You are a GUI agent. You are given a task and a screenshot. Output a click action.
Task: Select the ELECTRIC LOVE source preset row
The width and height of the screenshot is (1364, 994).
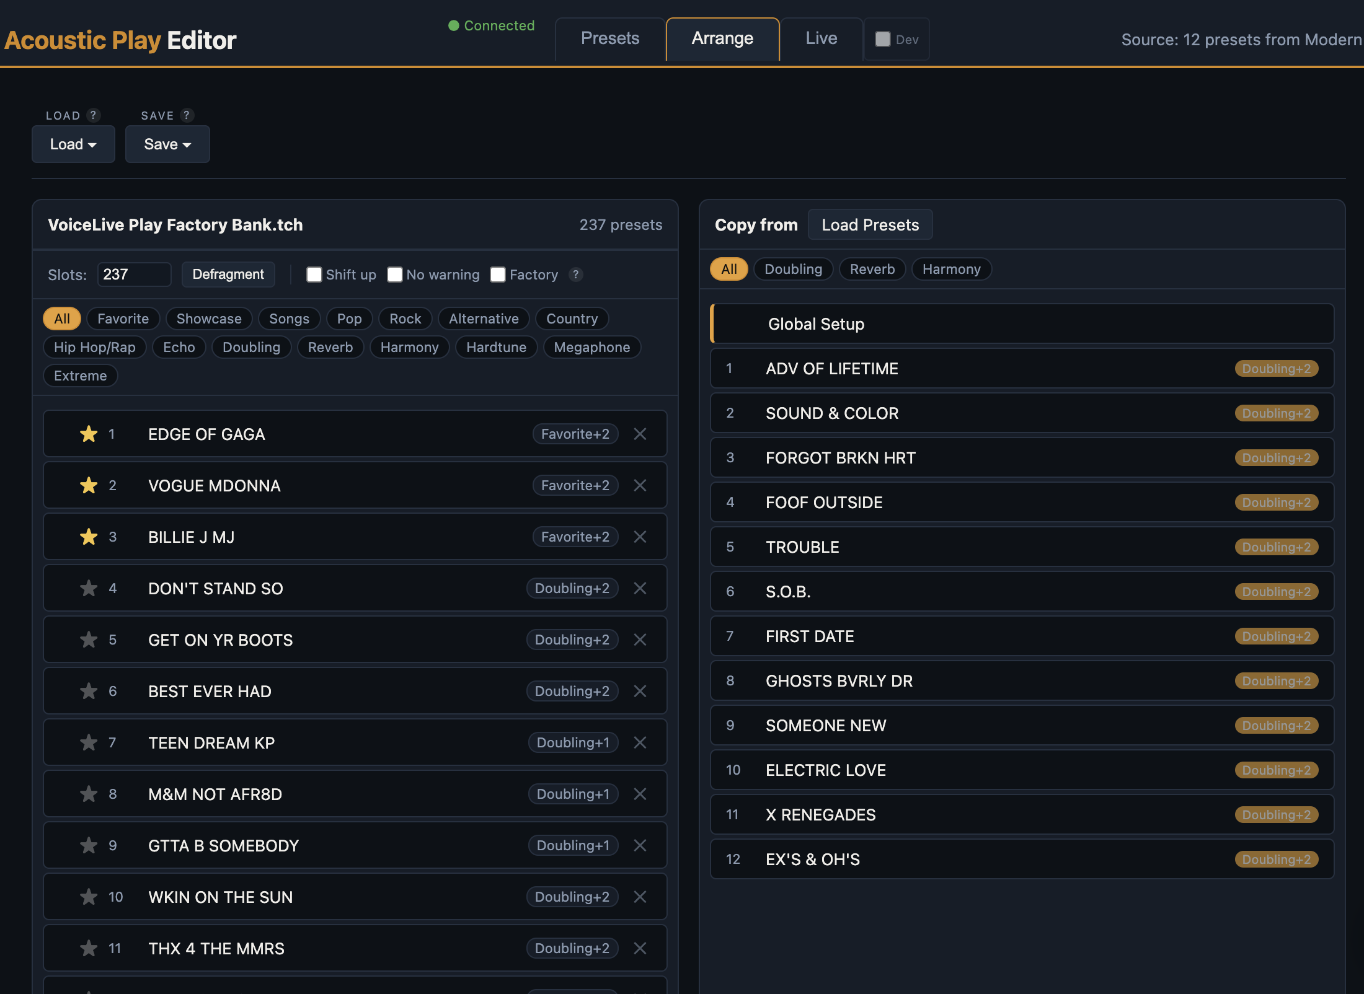coord(1022,770)
